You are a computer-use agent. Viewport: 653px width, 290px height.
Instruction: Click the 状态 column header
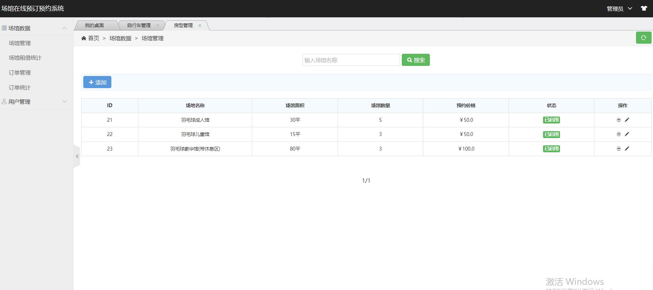[x=551, y=105]
